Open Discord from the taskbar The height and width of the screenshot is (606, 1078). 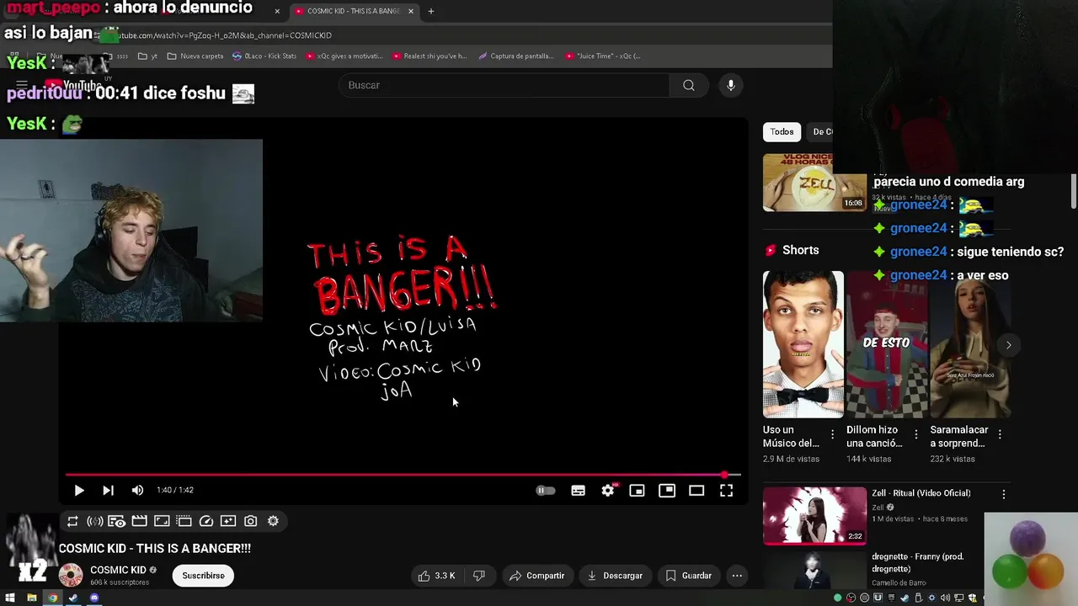(x=94, y=598)
